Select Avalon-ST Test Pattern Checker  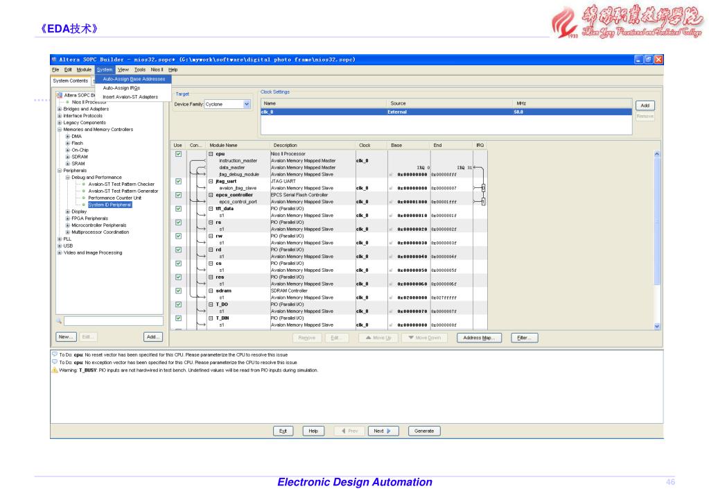pyautogui.click(x=121, y=184)
